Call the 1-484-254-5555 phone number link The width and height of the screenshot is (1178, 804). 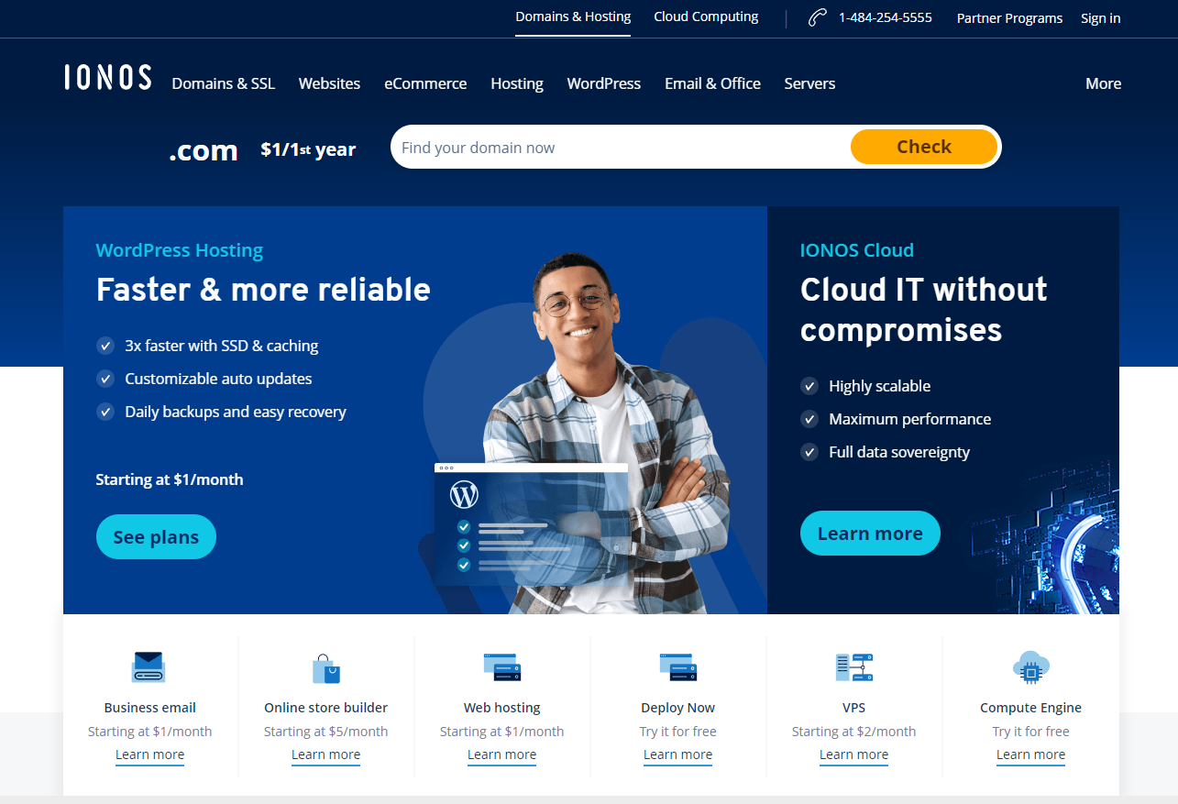coord(885,17)
